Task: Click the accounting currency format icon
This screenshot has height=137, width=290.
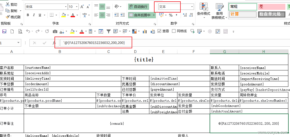Action: tap(161, 15)
